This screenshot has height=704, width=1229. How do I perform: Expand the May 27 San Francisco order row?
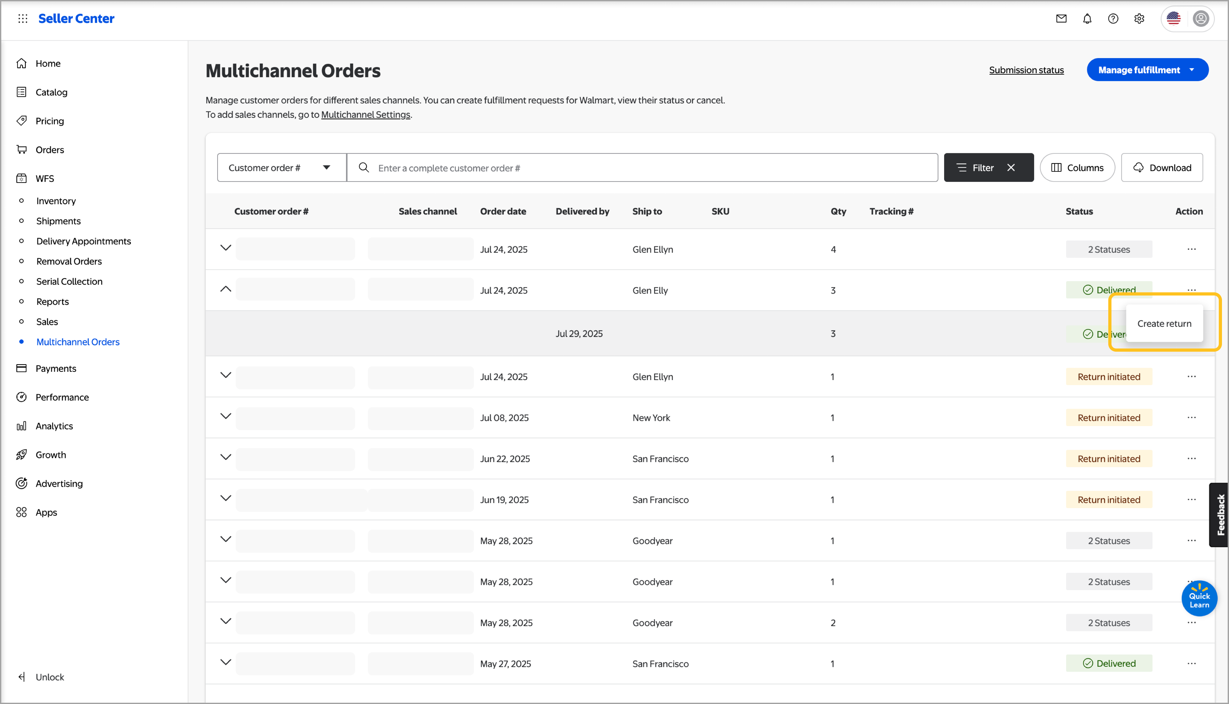point(225,662)
